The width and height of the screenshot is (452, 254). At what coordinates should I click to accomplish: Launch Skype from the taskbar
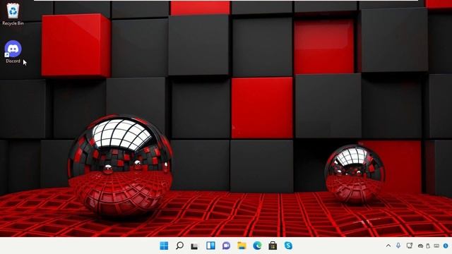[x=288, y=246]
